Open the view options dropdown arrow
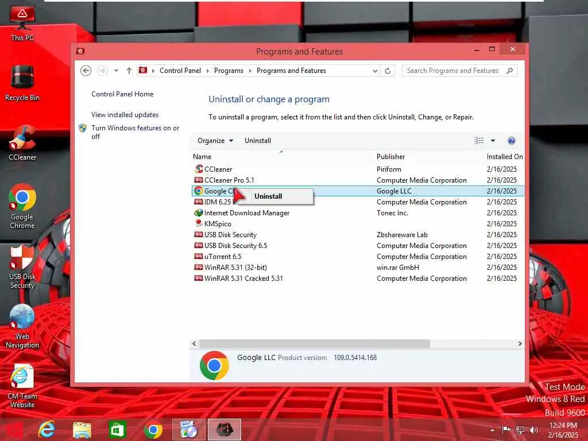Viewport: 588px width, 441px height. [x=493, y=141]
